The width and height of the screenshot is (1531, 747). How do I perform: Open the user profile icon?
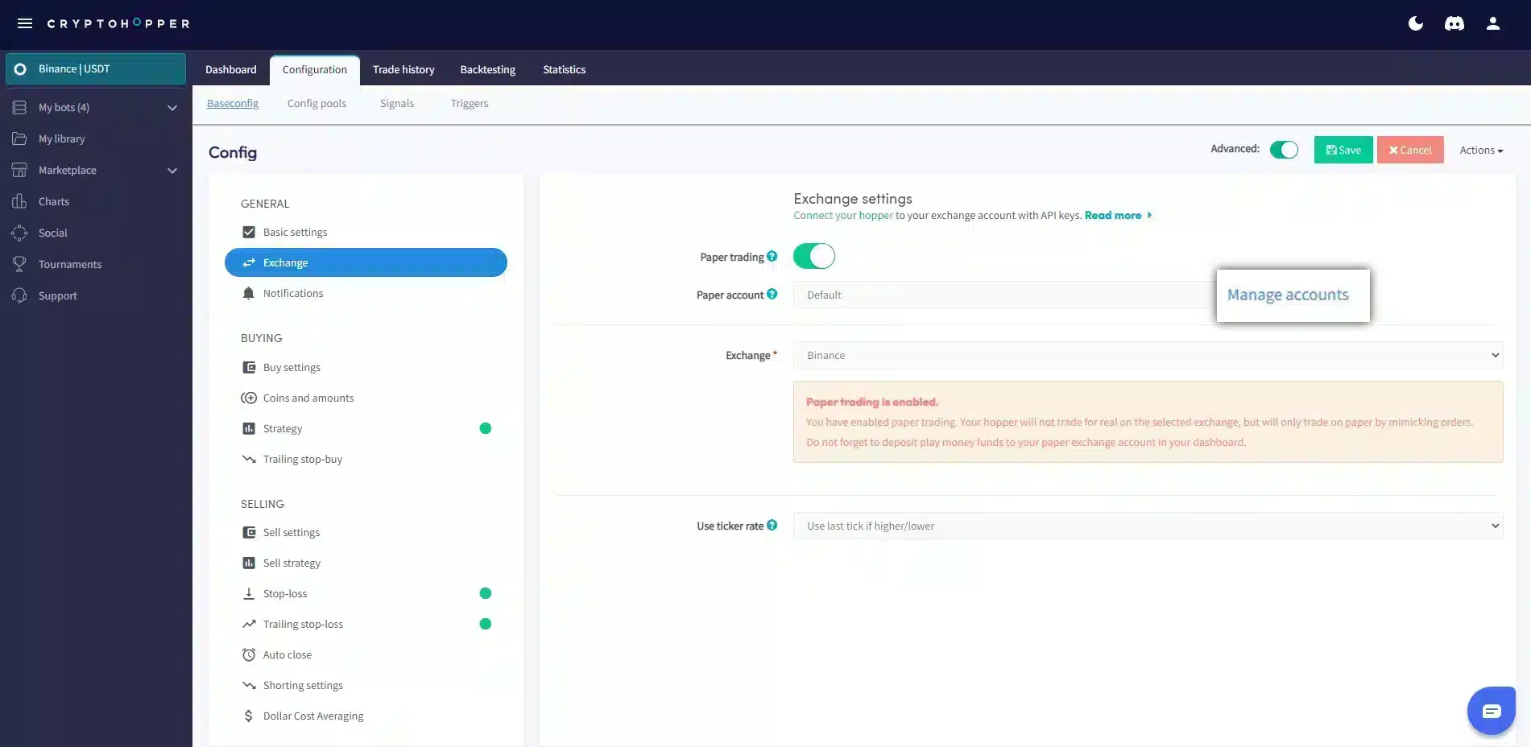(x=1493, y=23)
